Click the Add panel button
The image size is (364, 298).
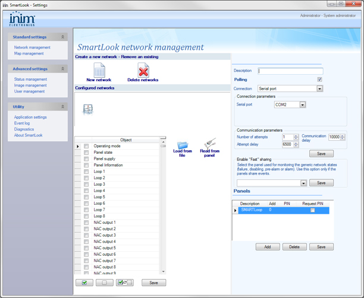[268, 247]
